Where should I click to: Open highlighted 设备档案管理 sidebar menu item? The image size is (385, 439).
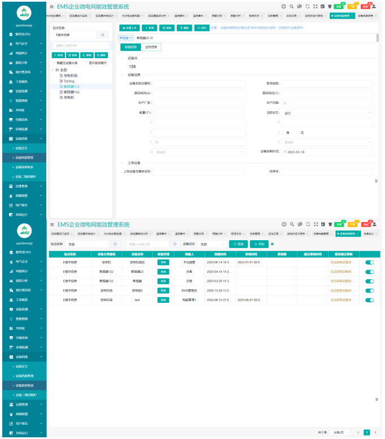click(x=25, y=158)
